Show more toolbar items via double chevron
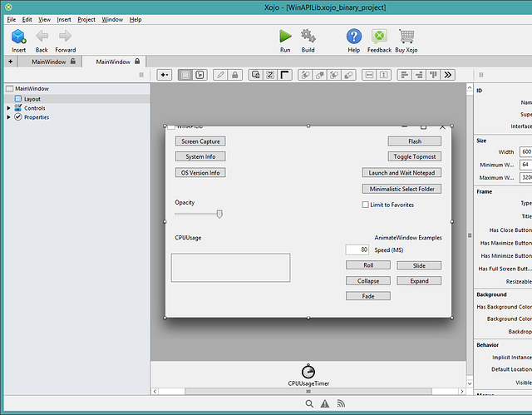Viewport: 532px width, 415px height. click(448, 75)
